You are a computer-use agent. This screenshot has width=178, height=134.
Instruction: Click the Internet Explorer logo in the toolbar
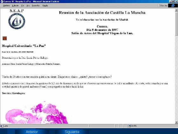pyautogui.click(x=173, y=5)
